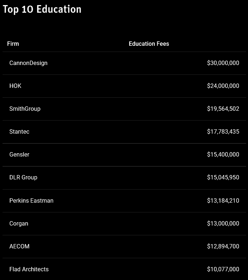Image resolution: width=248 pixels, height=280 pixels.
Task: Click the $13,184,210 fee value
Action: [223, 200]
